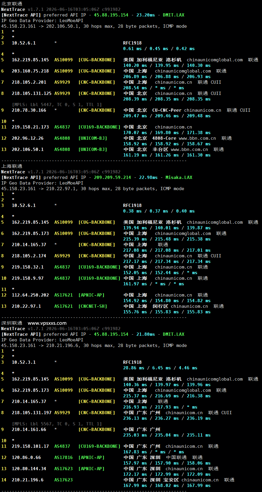
Task: Select the '161.19 ms' latency value
Action: (x=135, y=155)
